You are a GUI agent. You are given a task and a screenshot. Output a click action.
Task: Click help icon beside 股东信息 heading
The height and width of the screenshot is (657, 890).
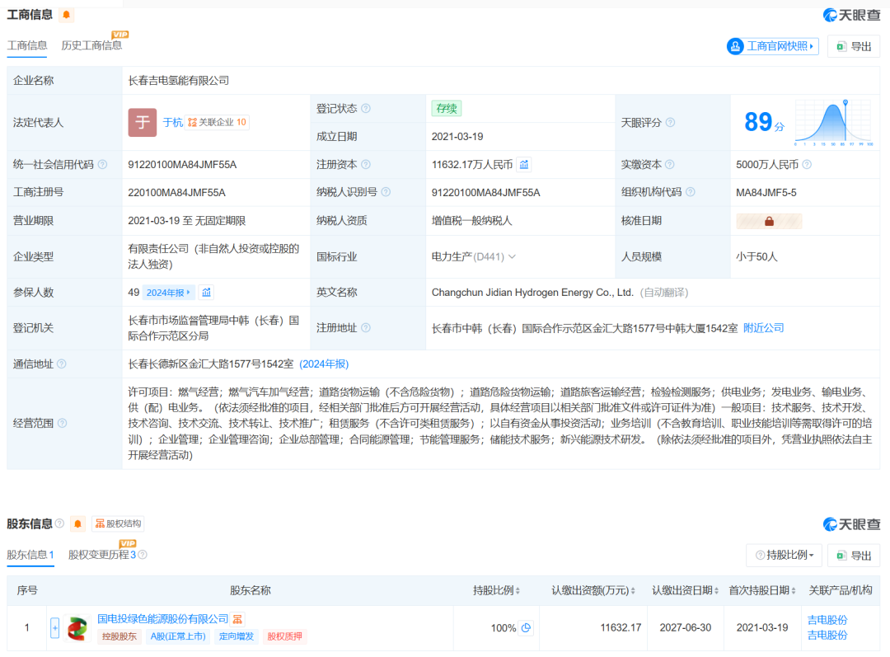[x=59, y=523]
